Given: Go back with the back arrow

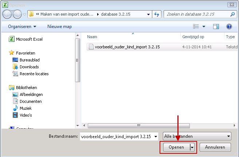Looking at the screenshot, I should (x=7, y=14).
